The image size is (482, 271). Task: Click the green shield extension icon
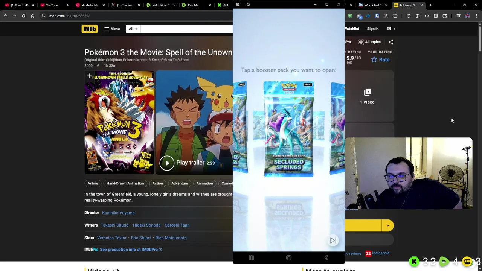350,16
